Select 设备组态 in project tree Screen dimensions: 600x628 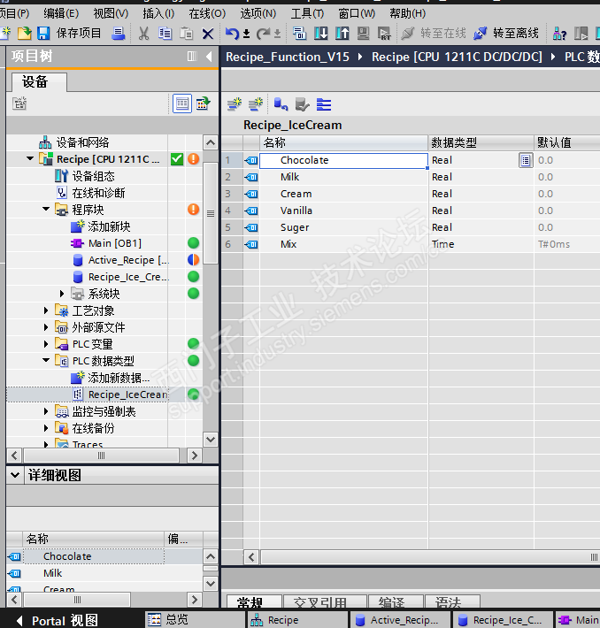point(94,176)
